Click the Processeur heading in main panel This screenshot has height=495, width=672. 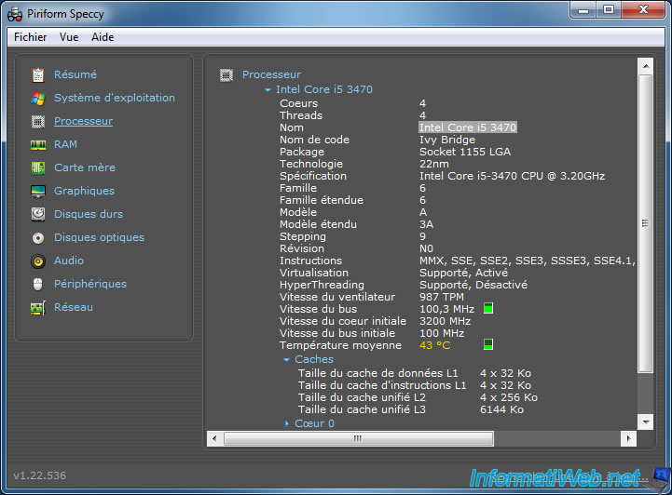(271, 74)
